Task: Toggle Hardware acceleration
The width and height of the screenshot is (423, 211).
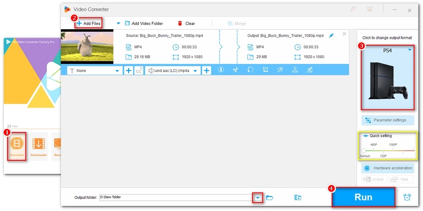Action: point(387,168)
